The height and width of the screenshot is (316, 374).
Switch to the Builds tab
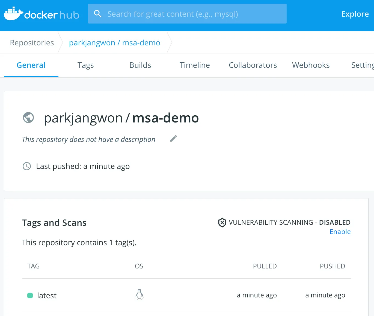click(140, 65)
